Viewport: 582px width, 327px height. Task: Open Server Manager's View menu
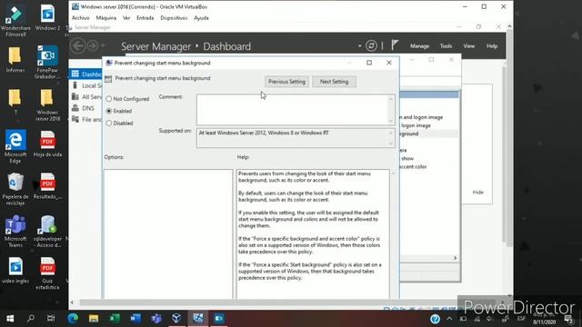[469, 46]
